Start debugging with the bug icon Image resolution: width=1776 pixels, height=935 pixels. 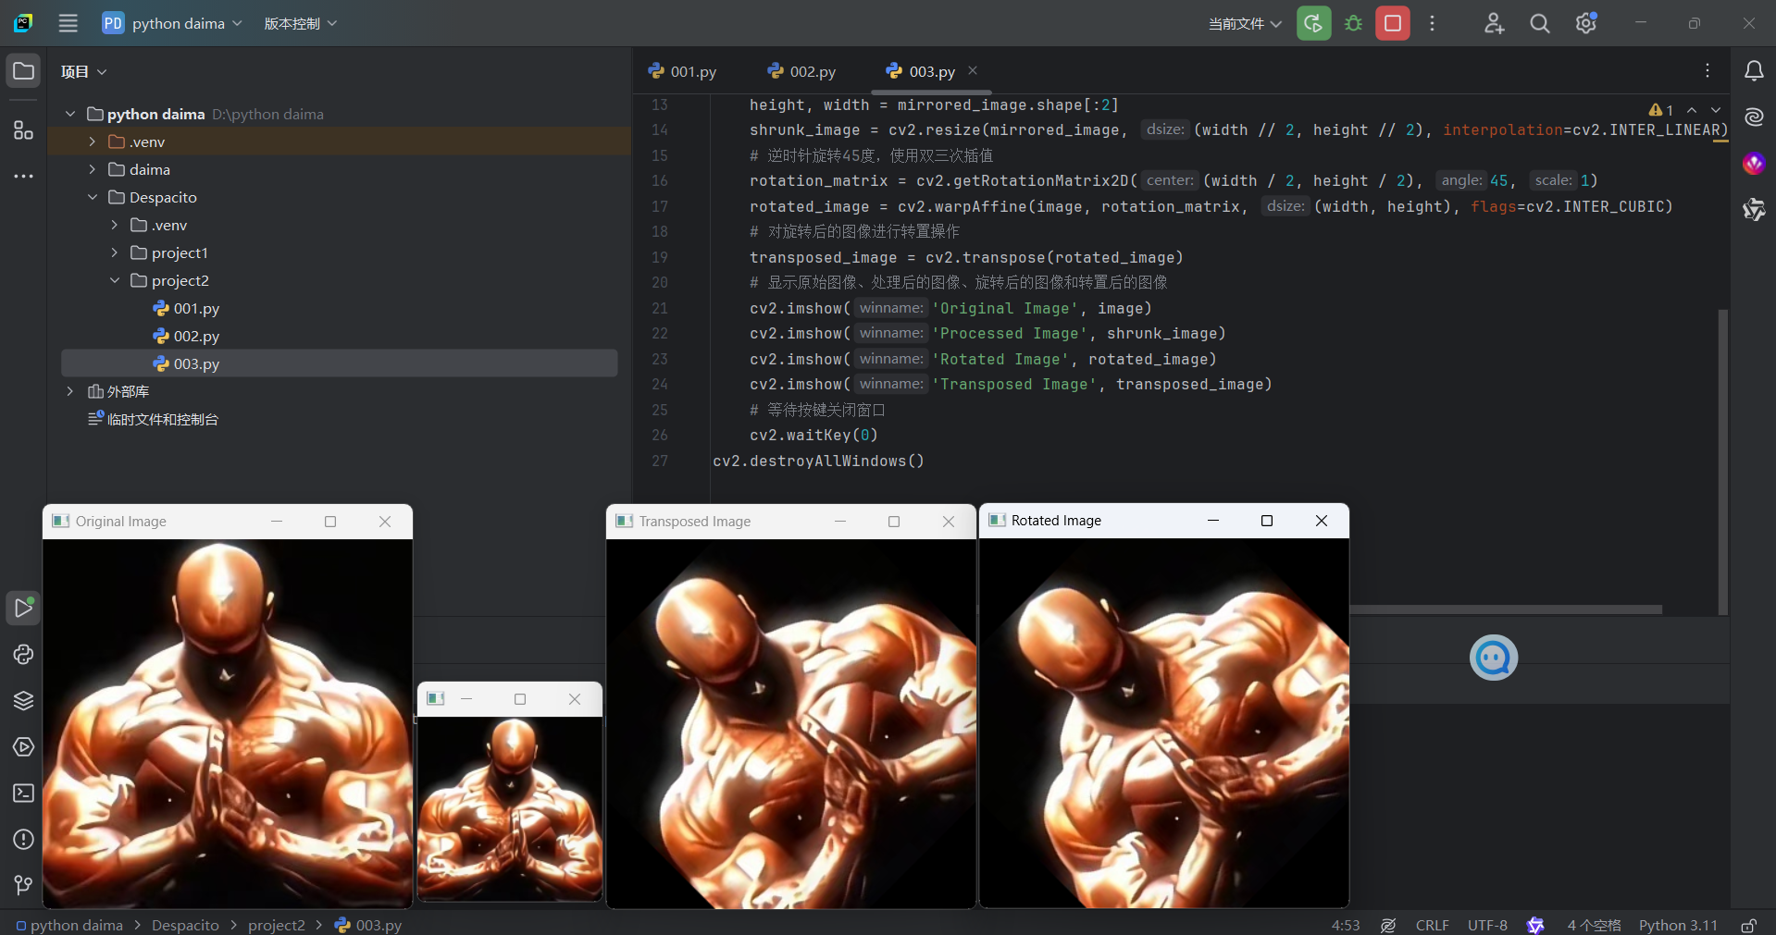point(1354,23)
